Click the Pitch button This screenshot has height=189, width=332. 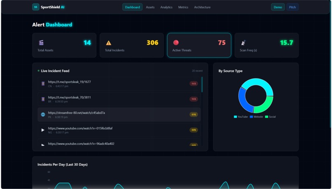tap(292, 7)
